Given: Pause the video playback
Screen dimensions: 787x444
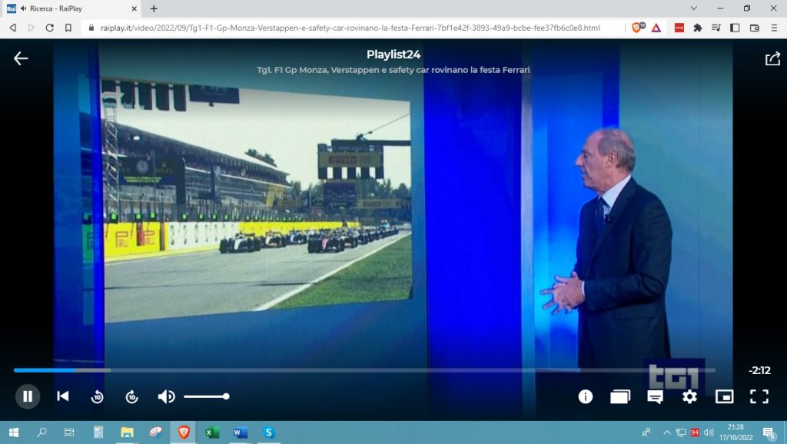Looking at the screenshot, I should pos(28,396).
